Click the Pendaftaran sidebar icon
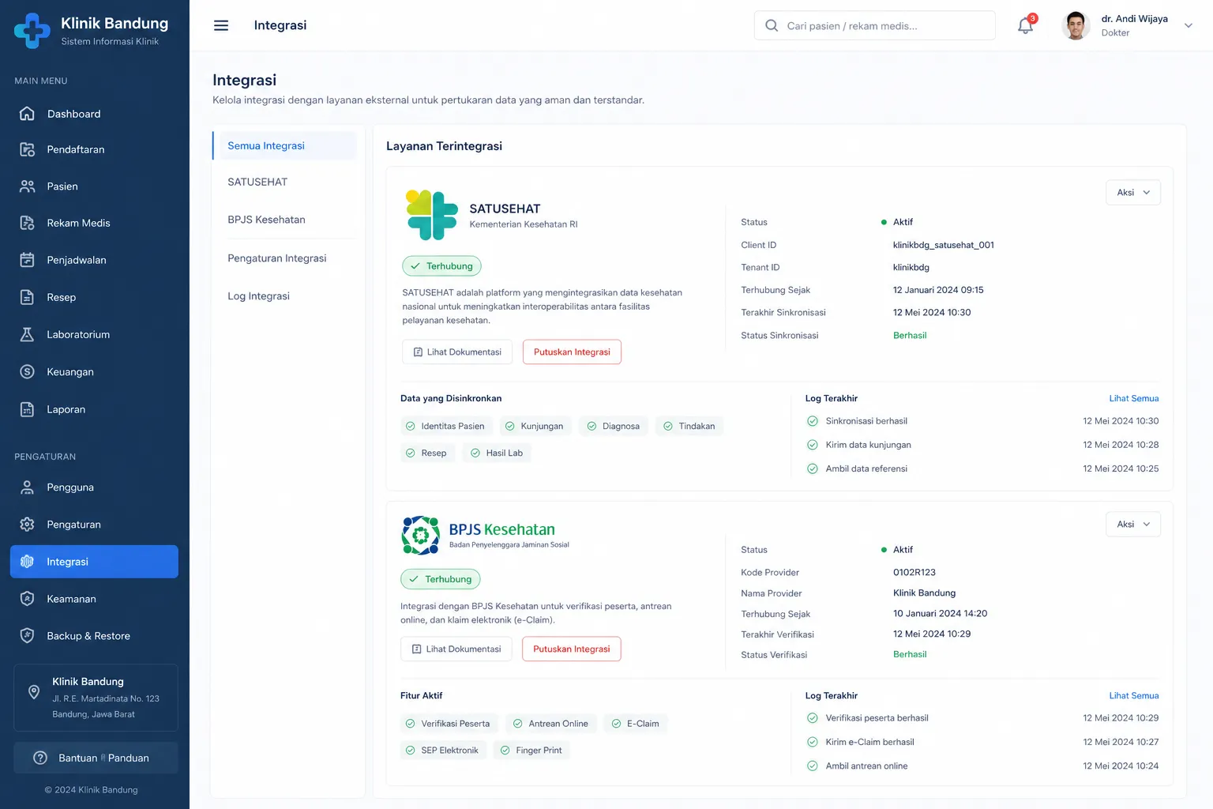The image size is (1213, 809). (x=27, y=149)
